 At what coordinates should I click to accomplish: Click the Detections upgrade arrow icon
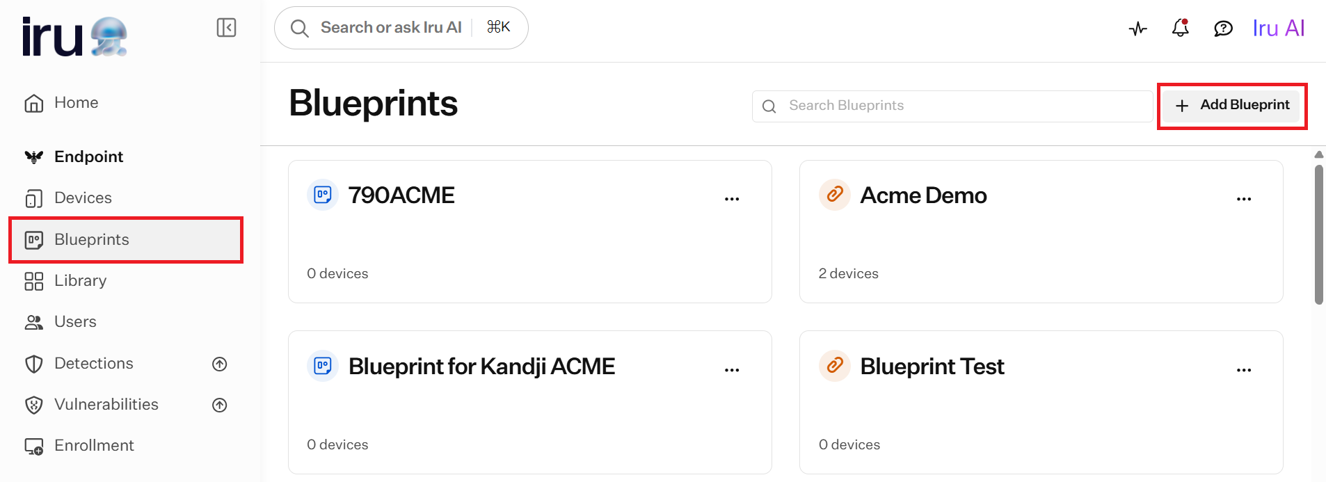(220, 364)
